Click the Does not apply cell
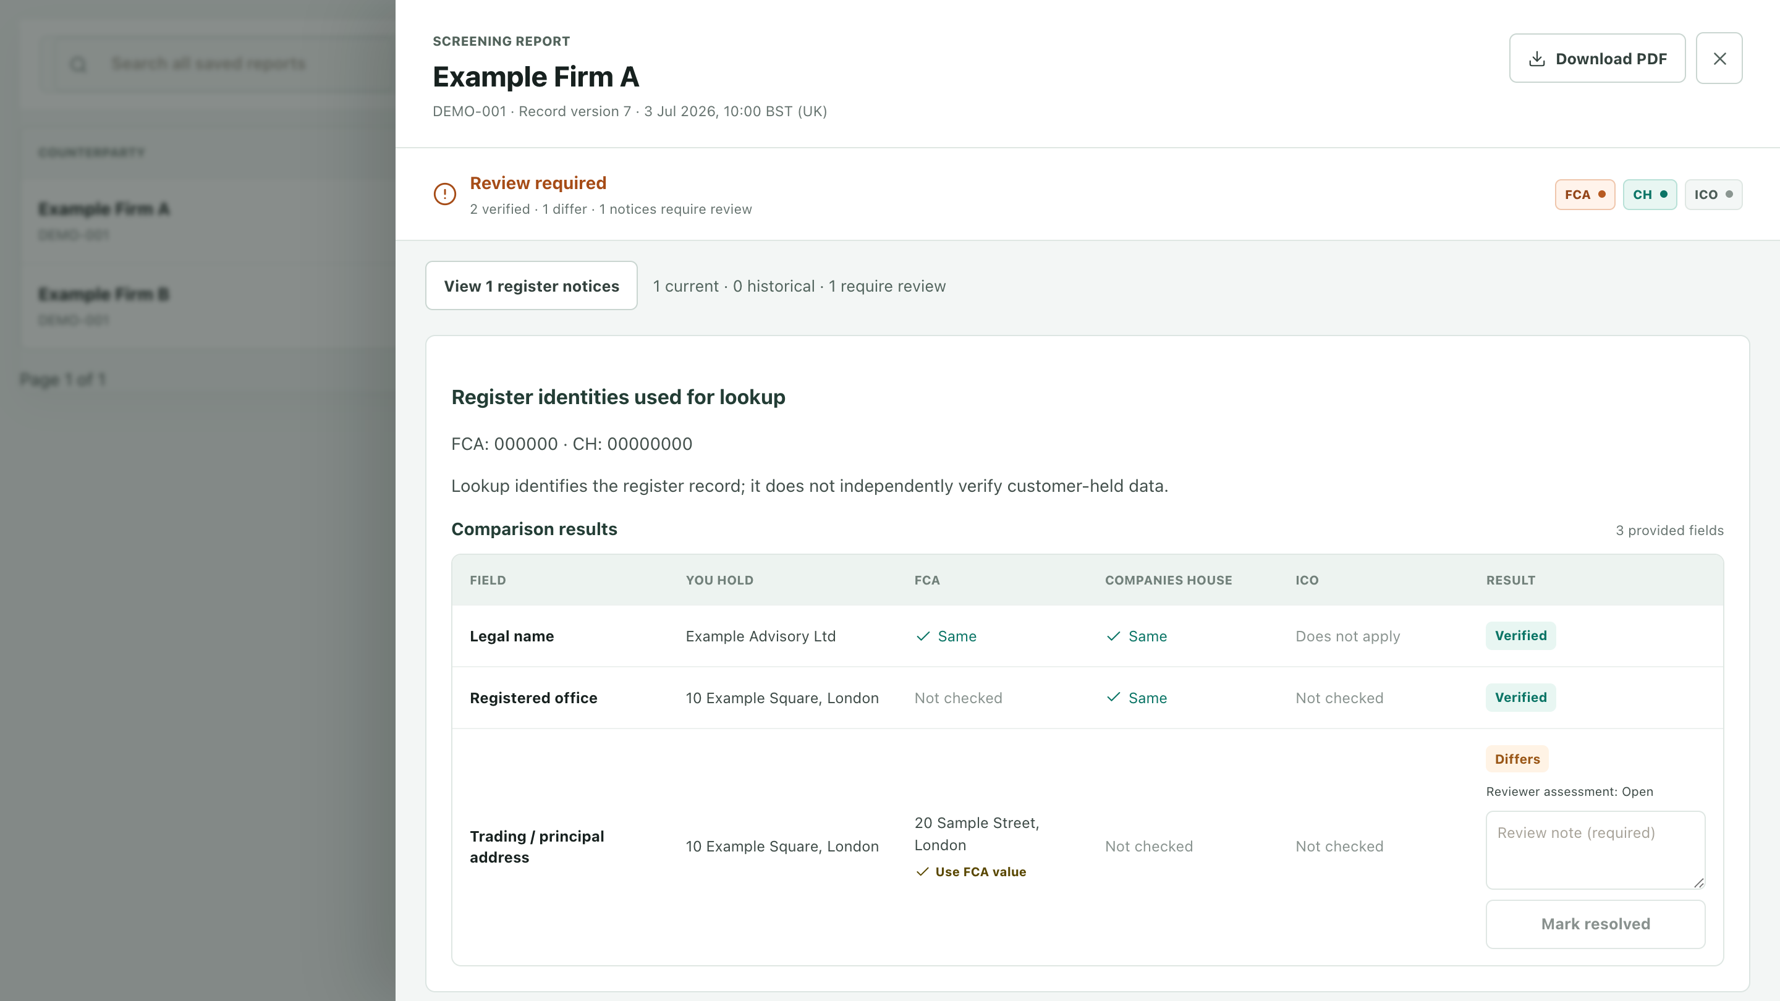This screenshot has width=1780, height=1001. coord(1347,636)
